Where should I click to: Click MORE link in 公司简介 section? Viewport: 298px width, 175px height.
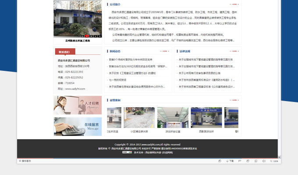point(234,5)
